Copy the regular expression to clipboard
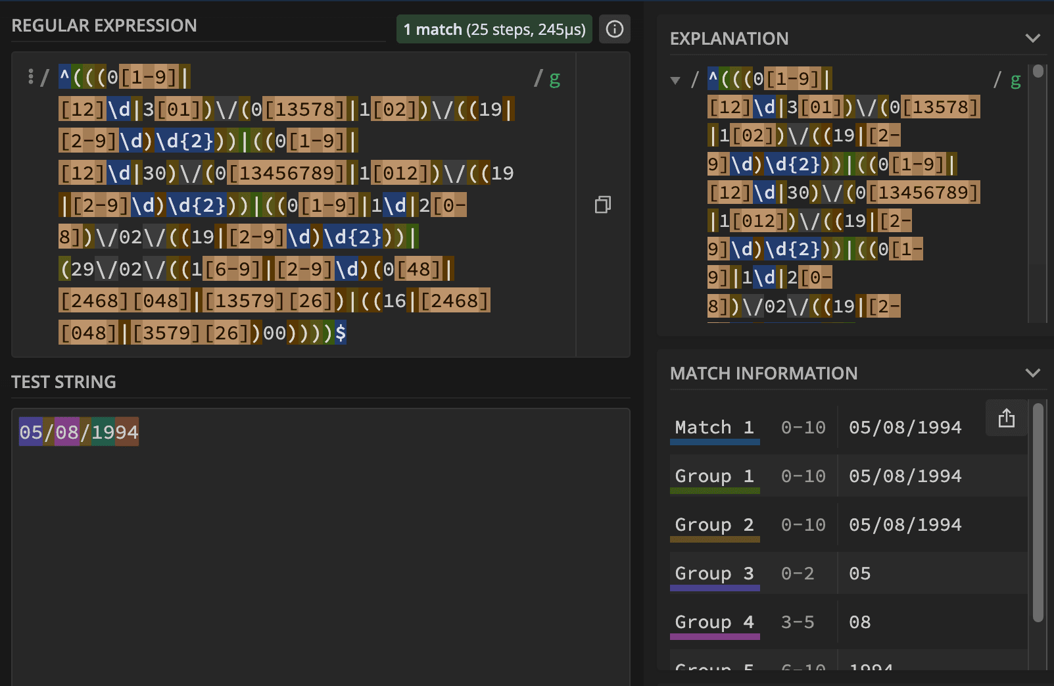Viewport: 1054px width, 686px height. click(x=602, y=205)
